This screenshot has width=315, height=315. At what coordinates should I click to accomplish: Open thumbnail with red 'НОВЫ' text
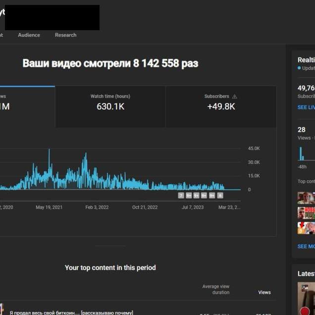(306, 213)
